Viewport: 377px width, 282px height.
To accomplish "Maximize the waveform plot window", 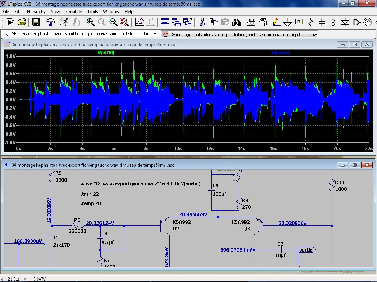I will tap(355, 45).
